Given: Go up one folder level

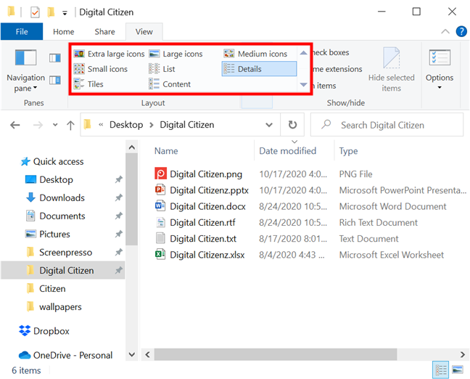Looking at the screenshot, I should (70, 125).
